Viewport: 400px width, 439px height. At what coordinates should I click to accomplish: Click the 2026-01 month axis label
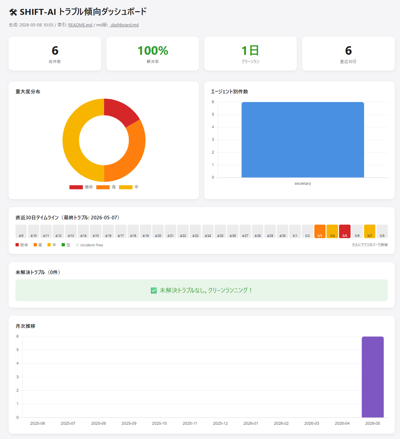coord(251,423)
